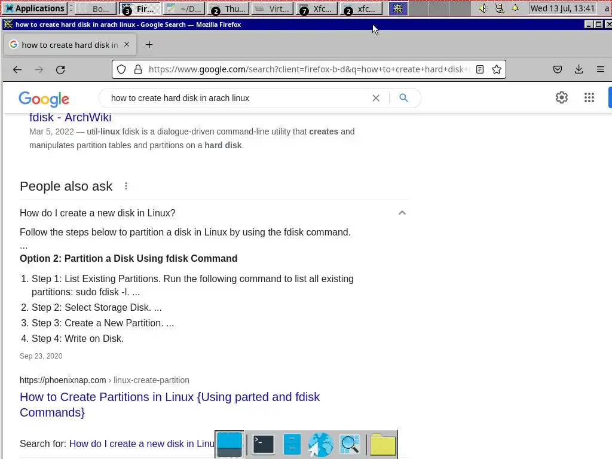
Task: Reload the current page
Action: point(60,70)
